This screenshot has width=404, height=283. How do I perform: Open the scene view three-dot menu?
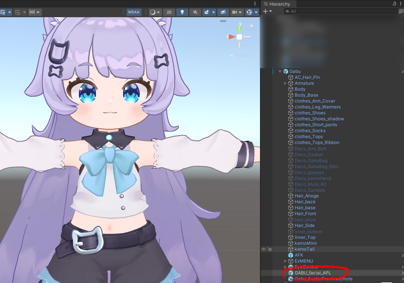point(255,4)
